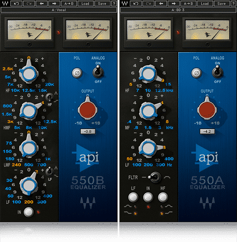The image size is (237, 242).
Task: Click undo arrow in 550B toolbar
Action: coord(16,3)
